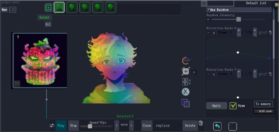
Task: Select the third frame thumbnail
Action: [85, 7]
